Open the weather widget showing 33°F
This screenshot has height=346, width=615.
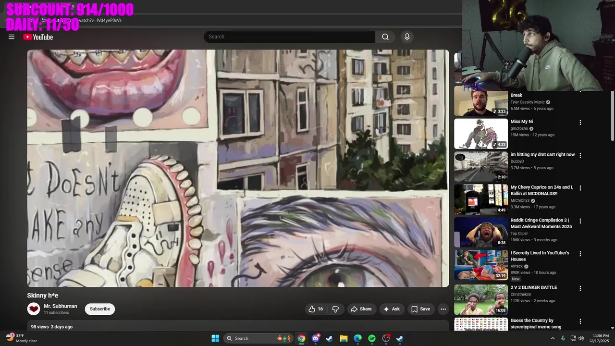click(x=22, y=338)
